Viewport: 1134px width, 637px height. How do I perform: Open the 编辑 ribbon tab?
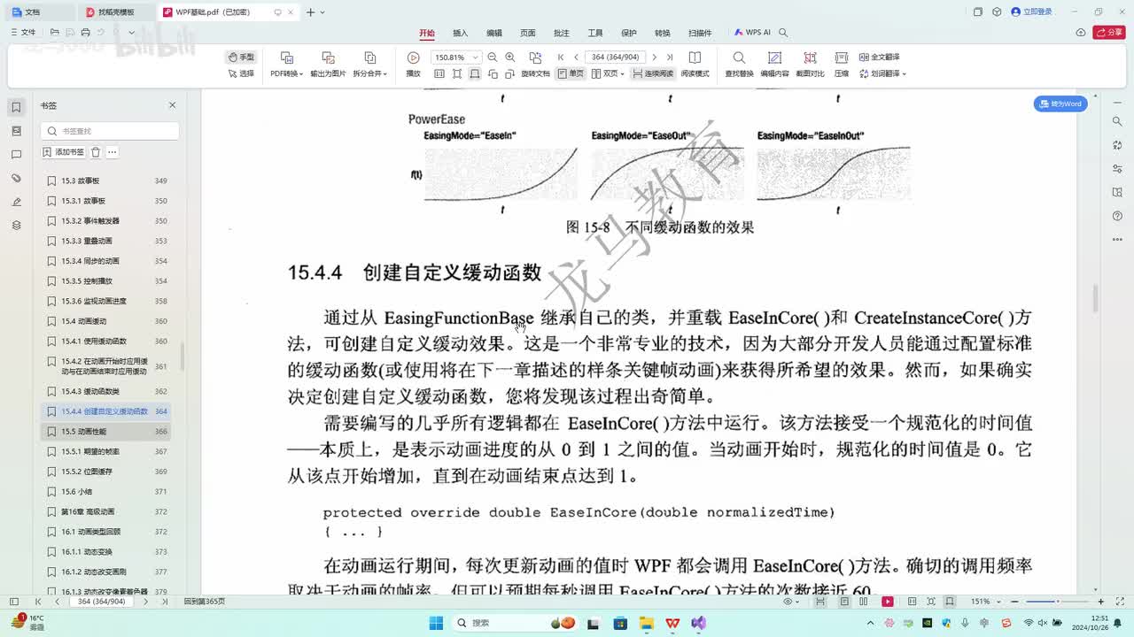pyautogui.click(x=494, y=33)
